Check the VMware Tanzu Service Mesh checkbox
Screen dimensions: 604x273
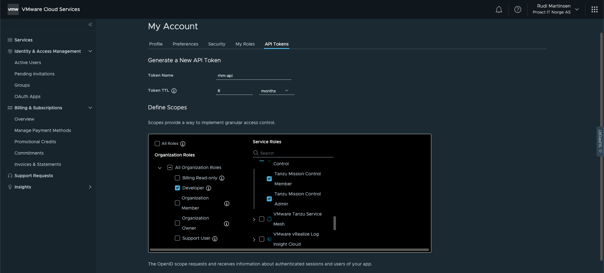262,219
